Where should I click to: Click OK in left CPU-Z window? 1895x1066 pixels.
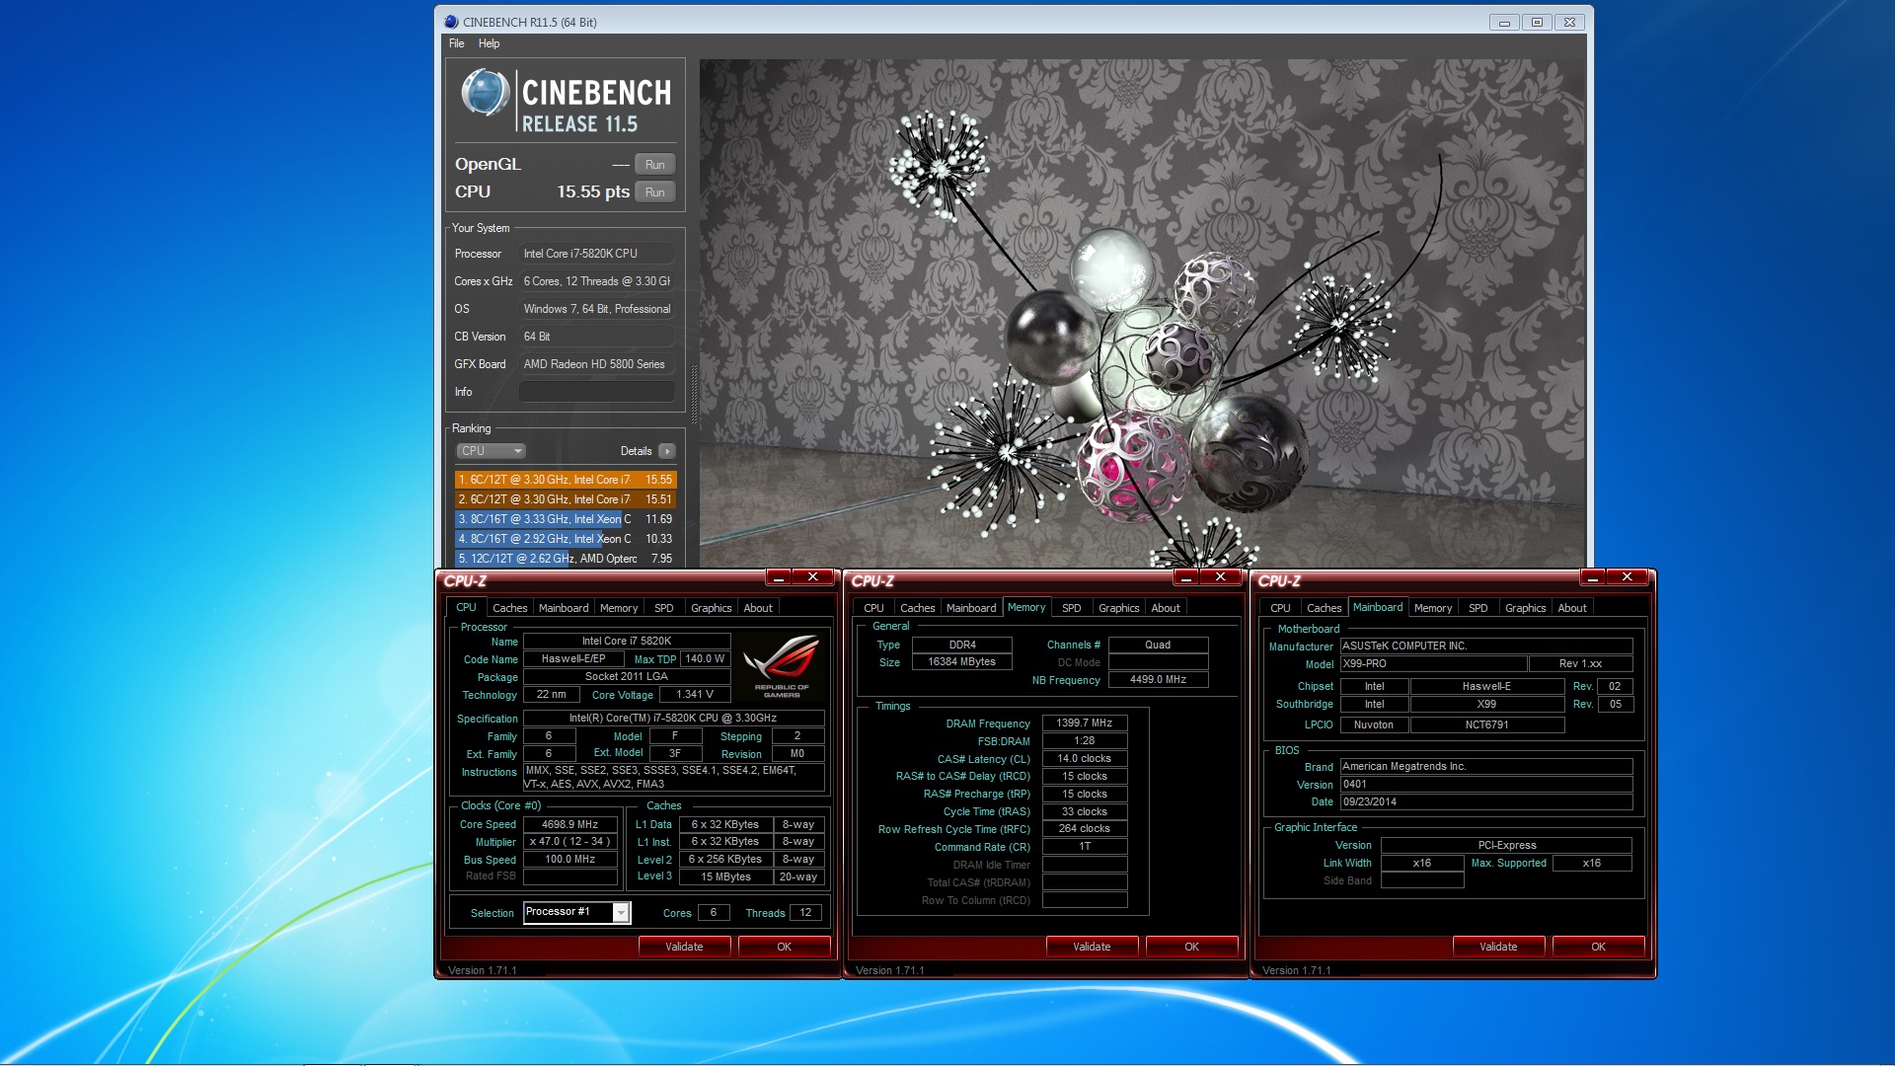click(x=784, y=947)
